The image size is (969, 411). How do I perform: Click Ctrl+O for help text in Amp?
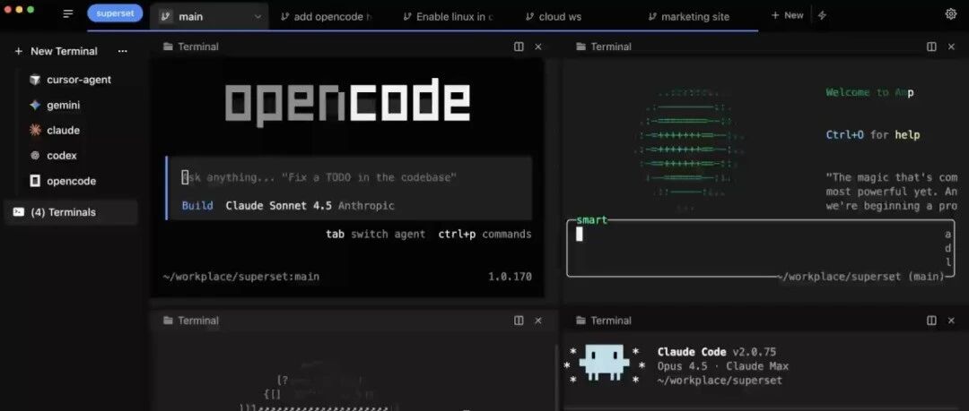click(873, 134)
